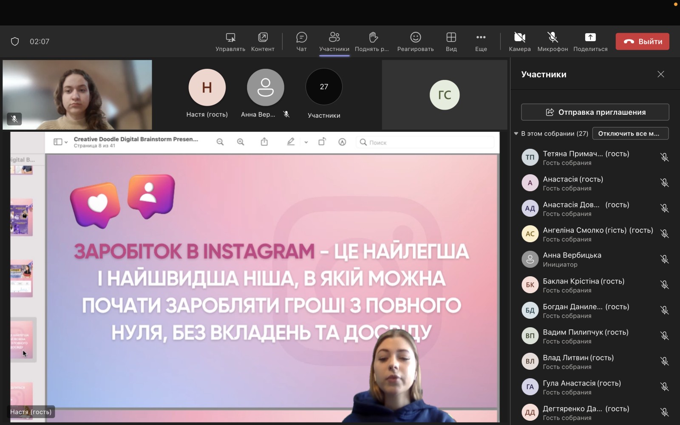
Task: Select participant Гула Анастасія (гость)
Action: (595, 387)
